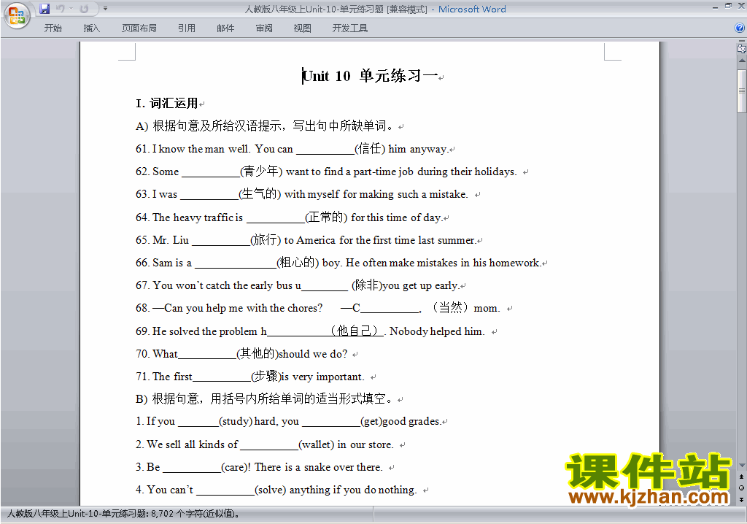Click the split-window bar above the ruler icon

[x=741, y=42]
